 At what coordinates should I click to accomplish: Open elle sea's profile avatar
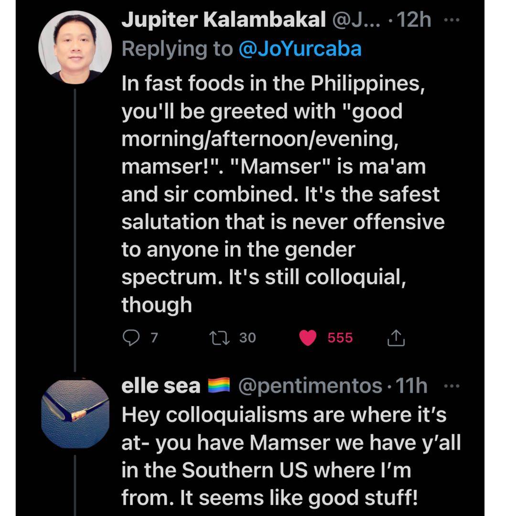75,414
